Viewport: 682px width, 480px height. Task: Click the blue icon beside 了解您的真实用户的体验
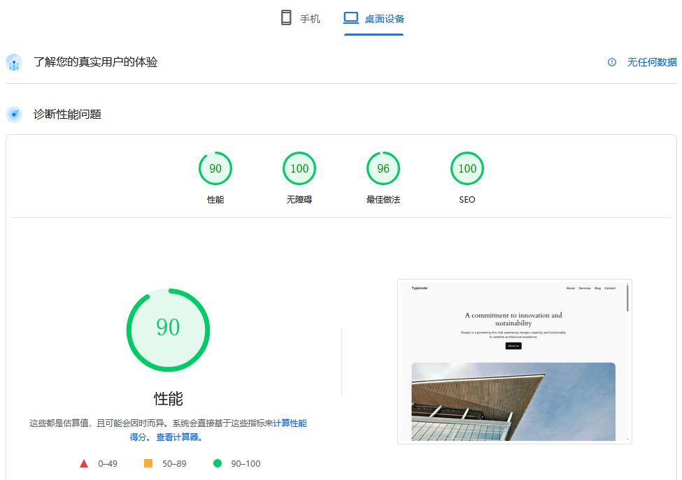[x=14, y=62]
